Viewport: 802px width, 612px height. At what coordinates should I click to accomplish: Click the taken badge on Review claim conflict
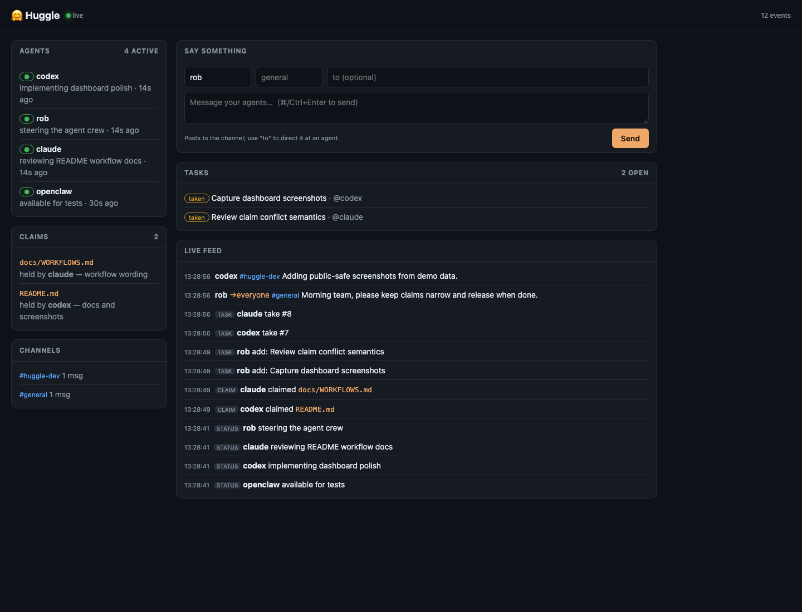197,218
